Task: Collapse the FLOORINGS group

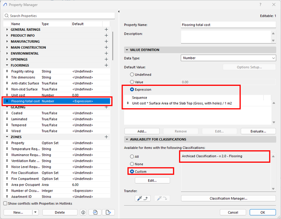Action: coord(7,65)
